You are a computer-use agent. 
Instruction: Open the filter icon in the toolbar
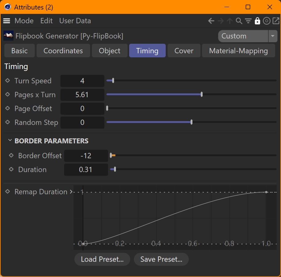248,21
